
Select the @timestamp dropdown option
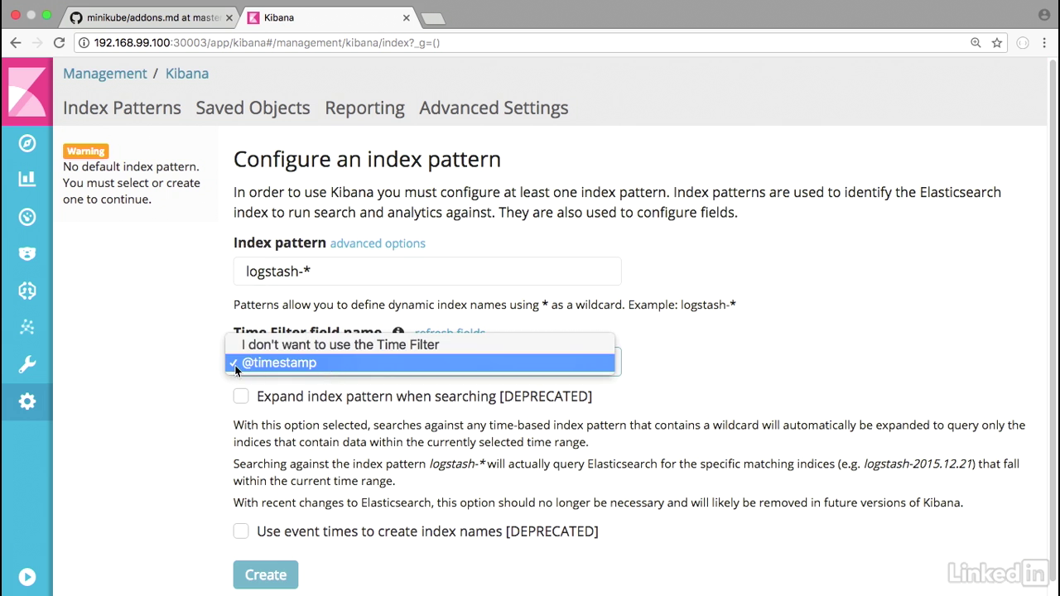420,363
